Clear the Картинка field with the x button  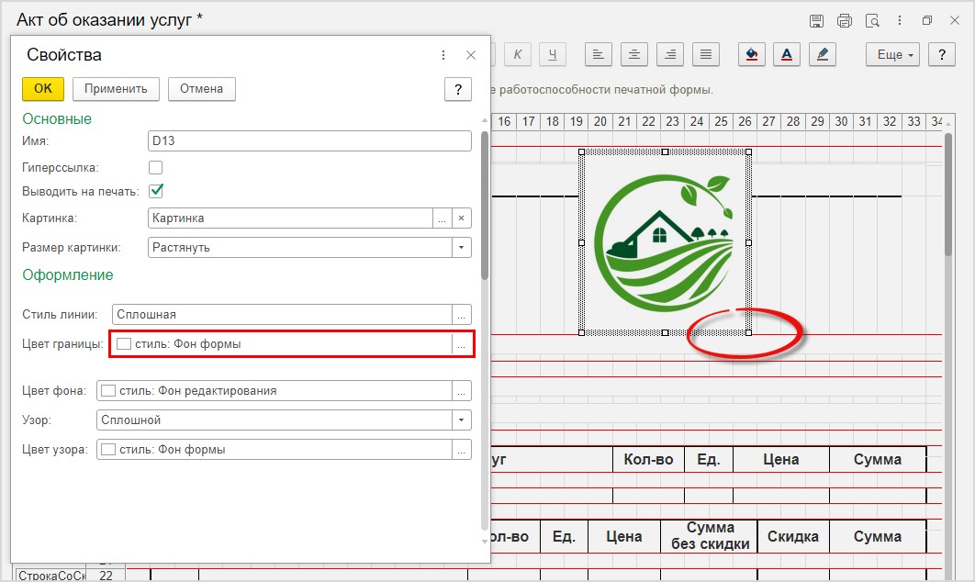pyautogui.click(x=462, y=218)
